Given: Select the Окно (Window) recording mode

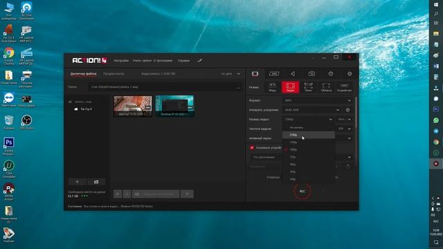Looking at the screenshot, I should tap(308, 87).
